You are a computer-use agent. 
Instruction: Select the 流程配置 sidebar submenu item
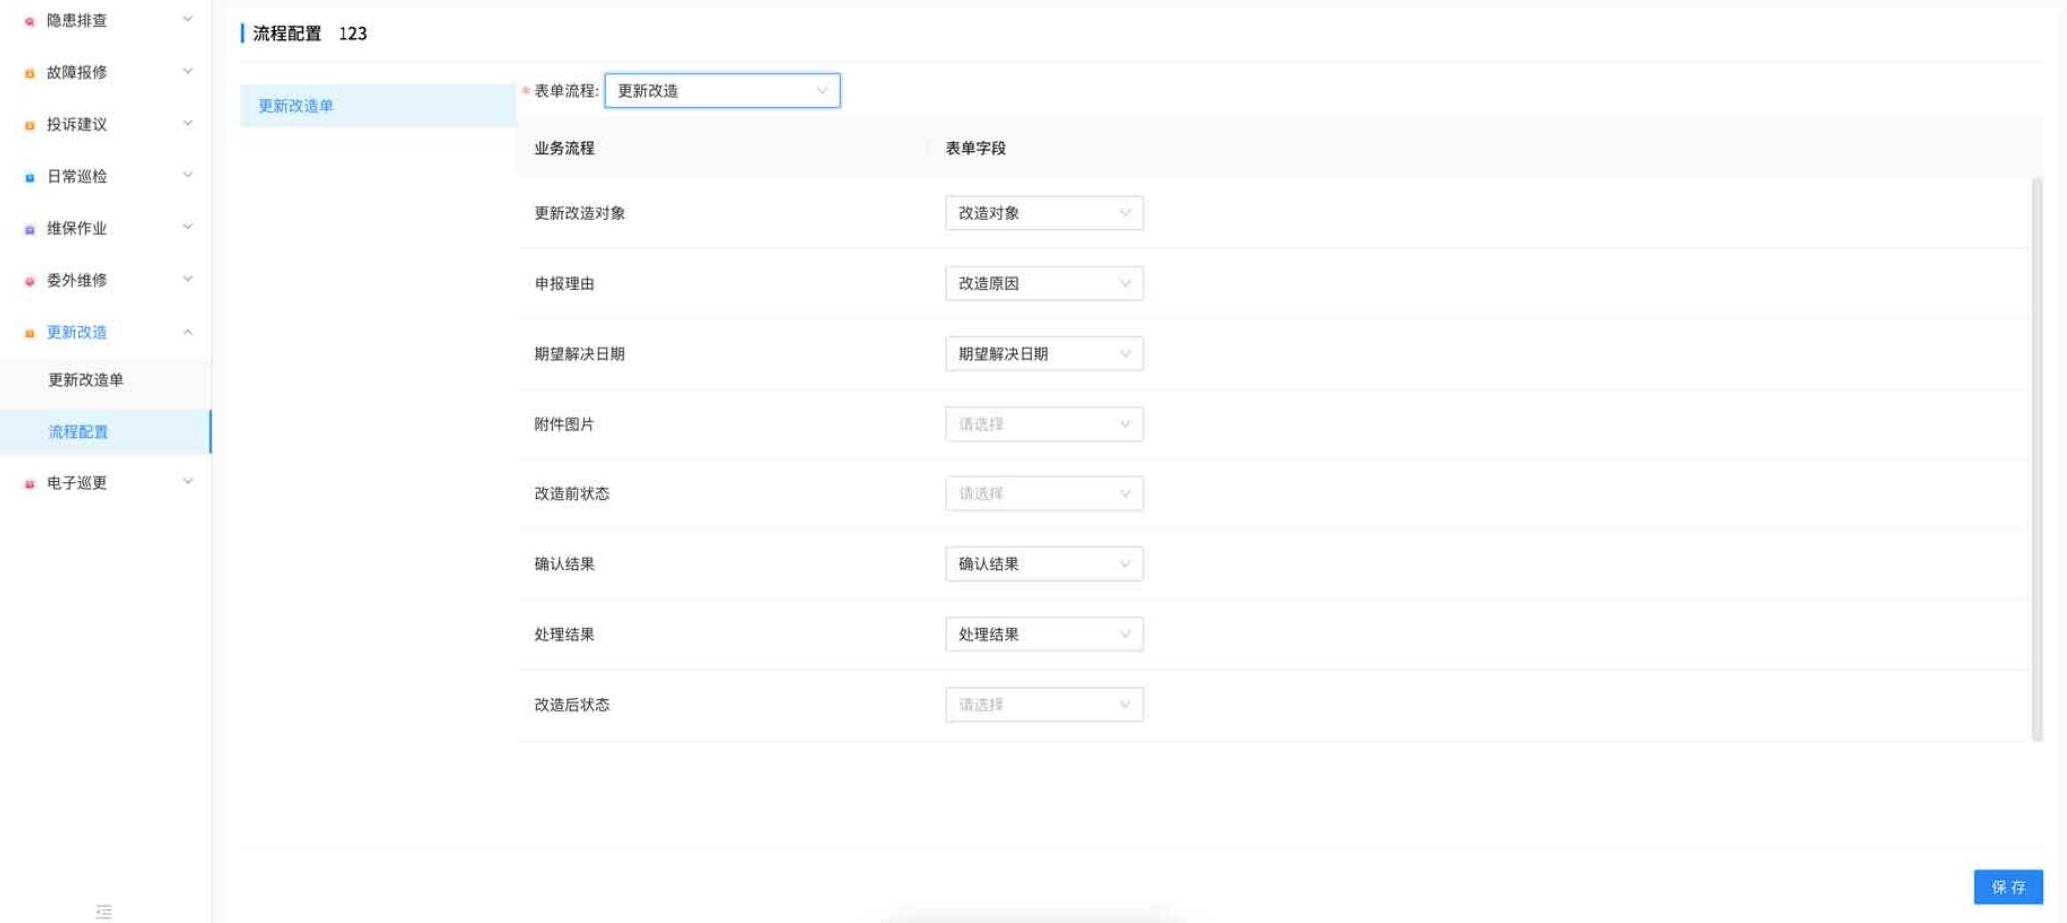coord(105,432)
